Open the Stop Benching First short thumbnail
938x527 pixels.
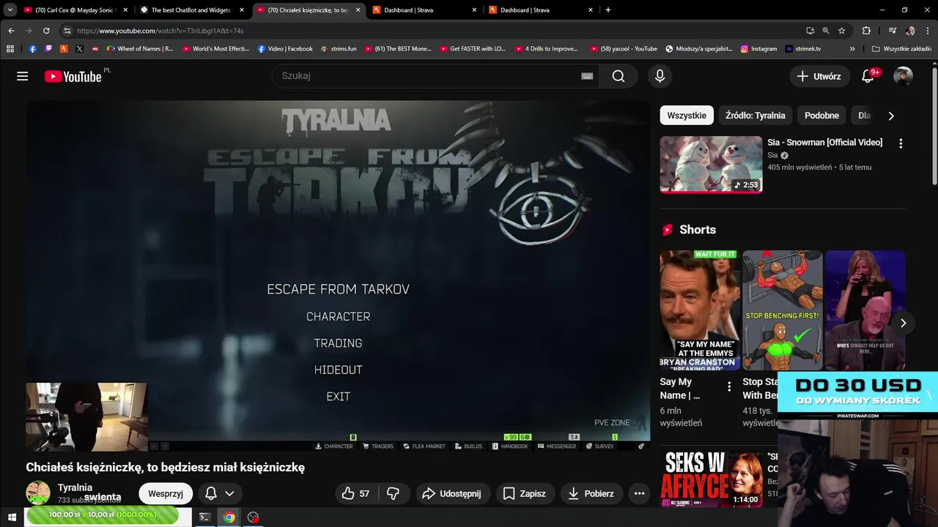tap(782, 310)
